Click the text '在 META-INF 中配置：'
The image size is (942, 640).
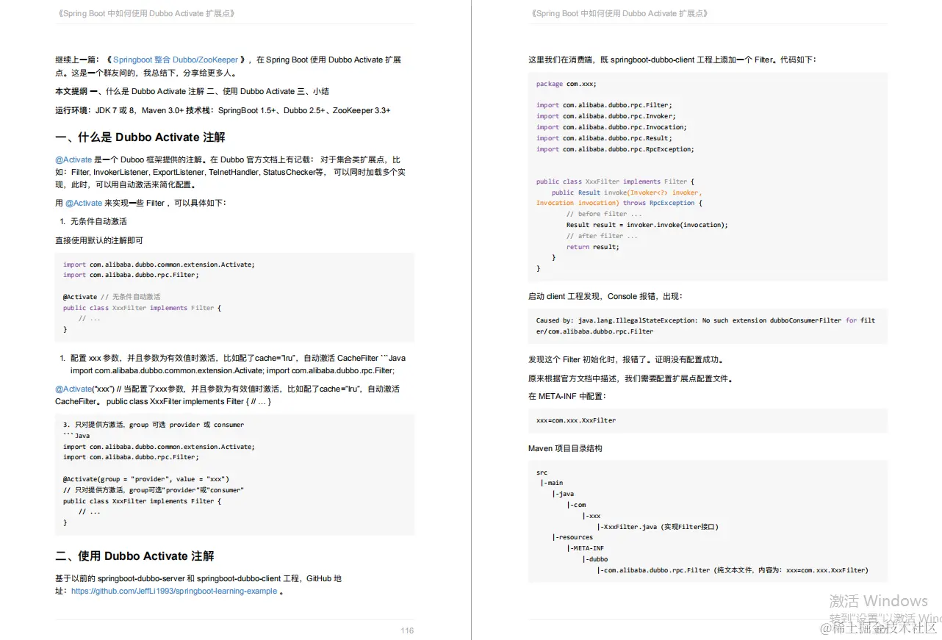coord(567,396)
